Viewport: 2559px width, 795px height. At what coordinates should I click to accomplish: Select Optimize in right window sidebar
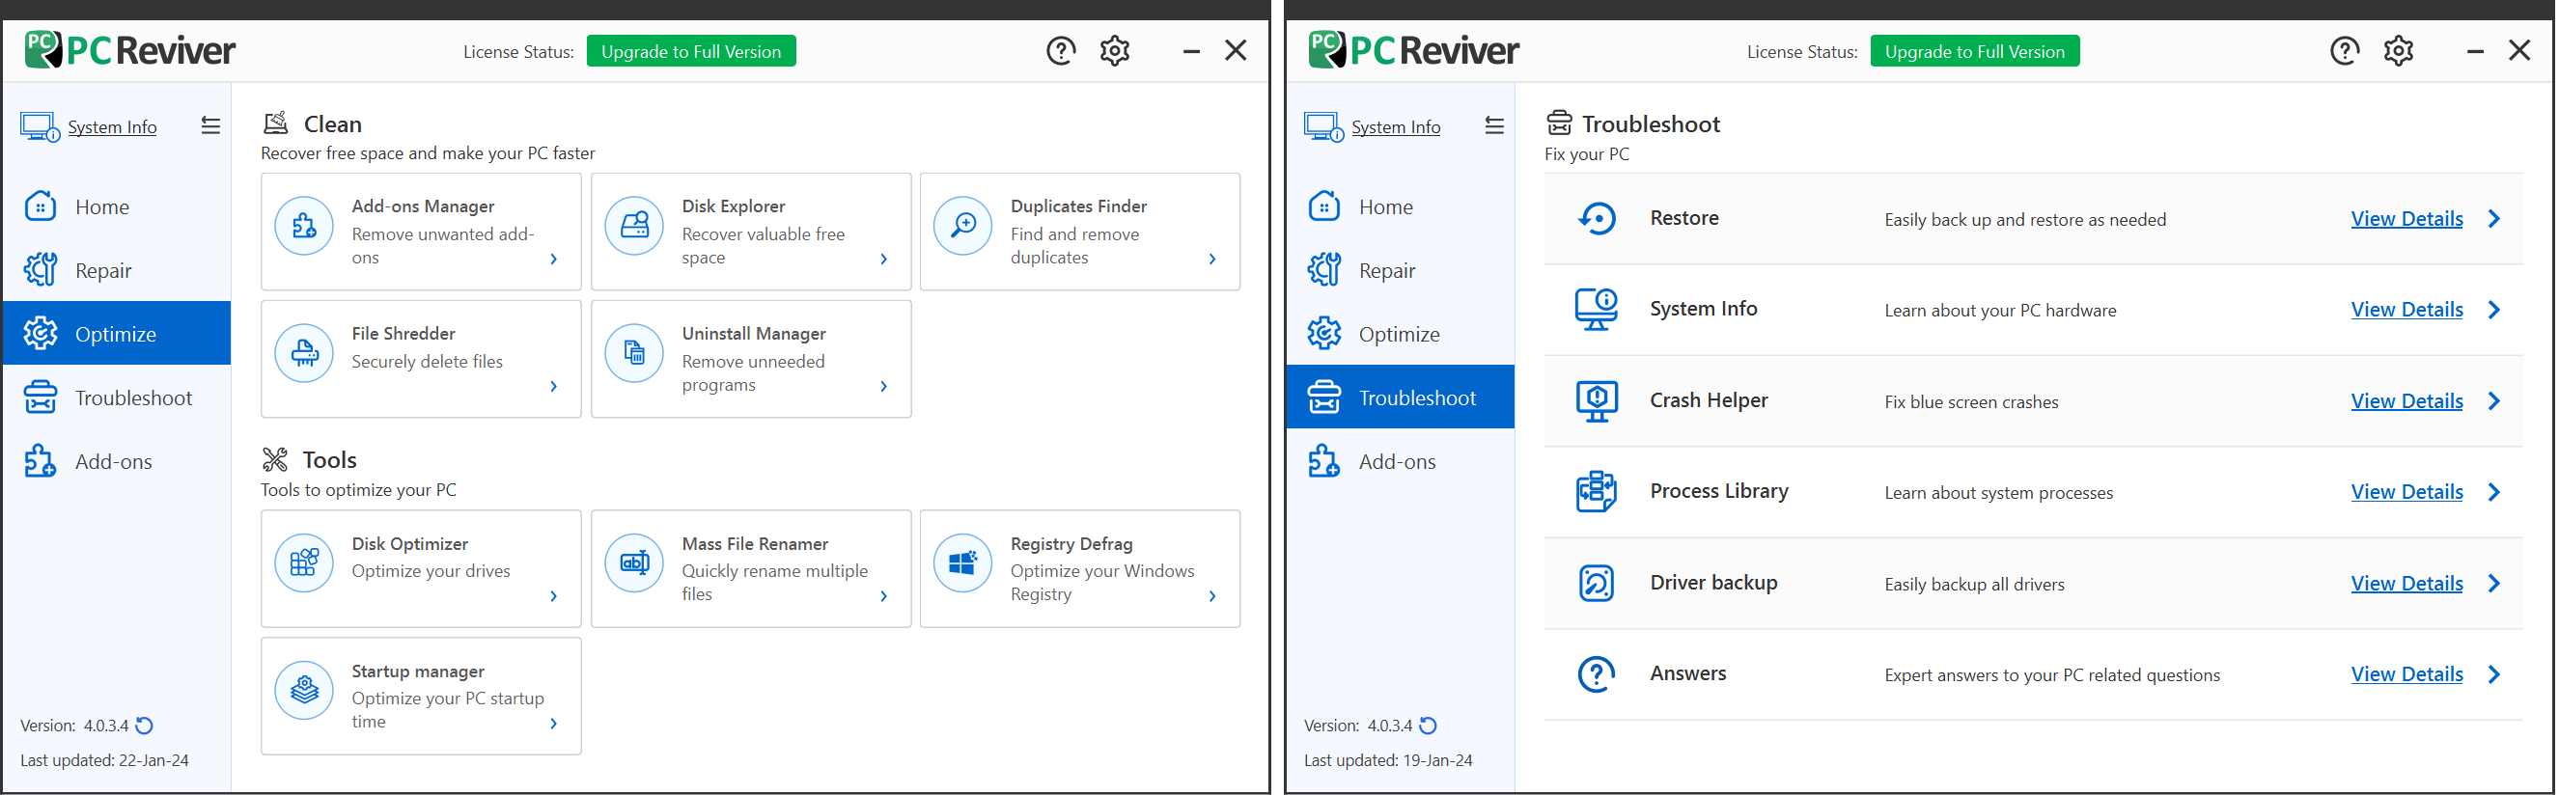click(1401, 334)
